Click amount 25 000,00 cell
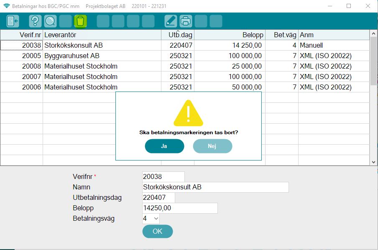This screenshot has width=378, height=250. 230,66
